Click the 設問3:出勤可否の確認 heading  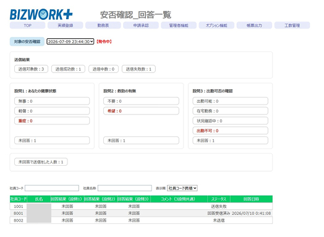(x=213, y=91)
